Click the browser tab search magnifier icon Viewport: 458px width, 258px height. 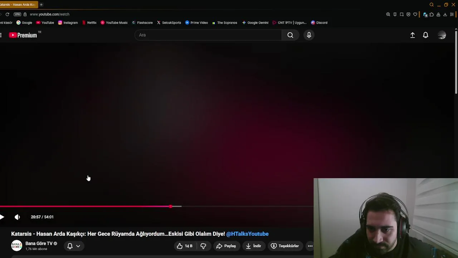[432, 5]
